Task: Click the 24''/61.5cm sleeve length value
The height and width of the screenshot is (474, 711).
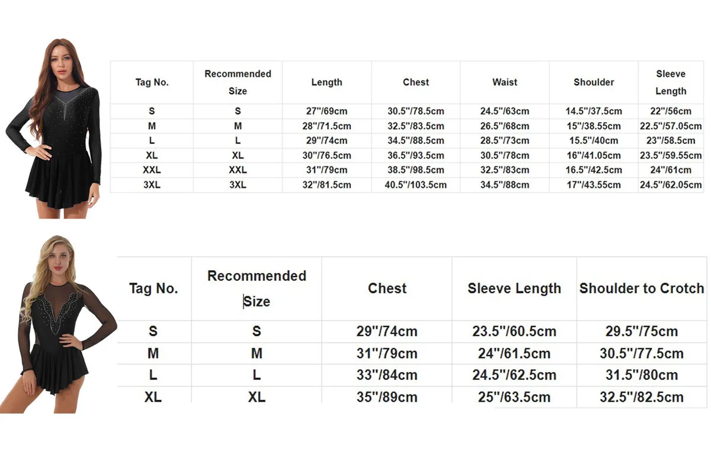Action: [x=514, y=354]
